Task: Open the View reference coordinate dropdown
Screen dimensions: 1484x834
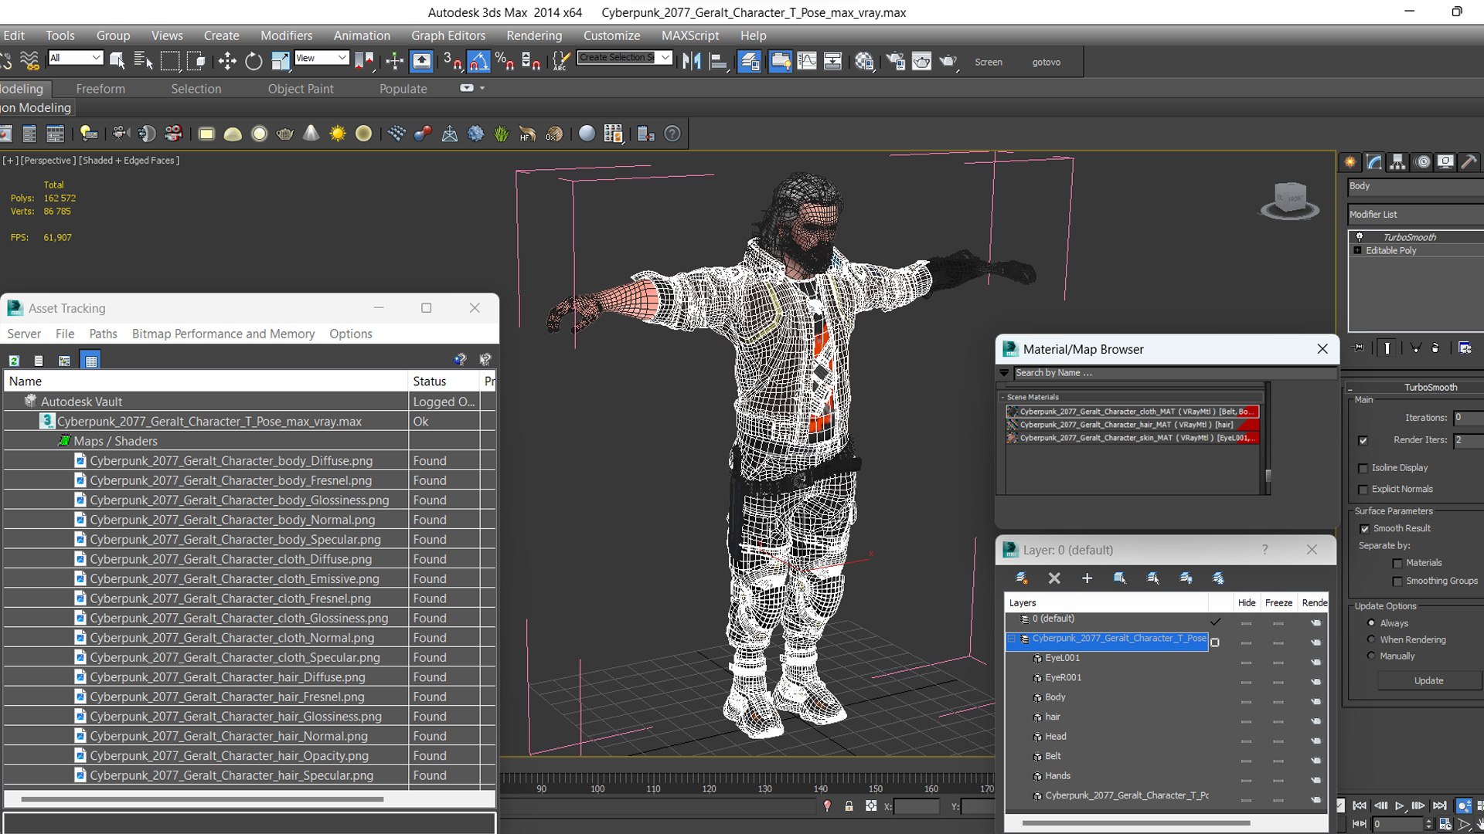Action: (322, 58)
